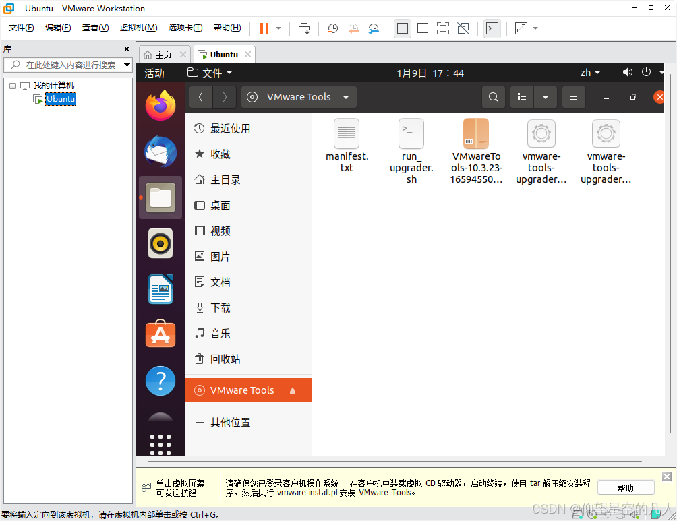Open the 查看(V) menu
Viewport: 677px width, 521px height.
point(96,28)
